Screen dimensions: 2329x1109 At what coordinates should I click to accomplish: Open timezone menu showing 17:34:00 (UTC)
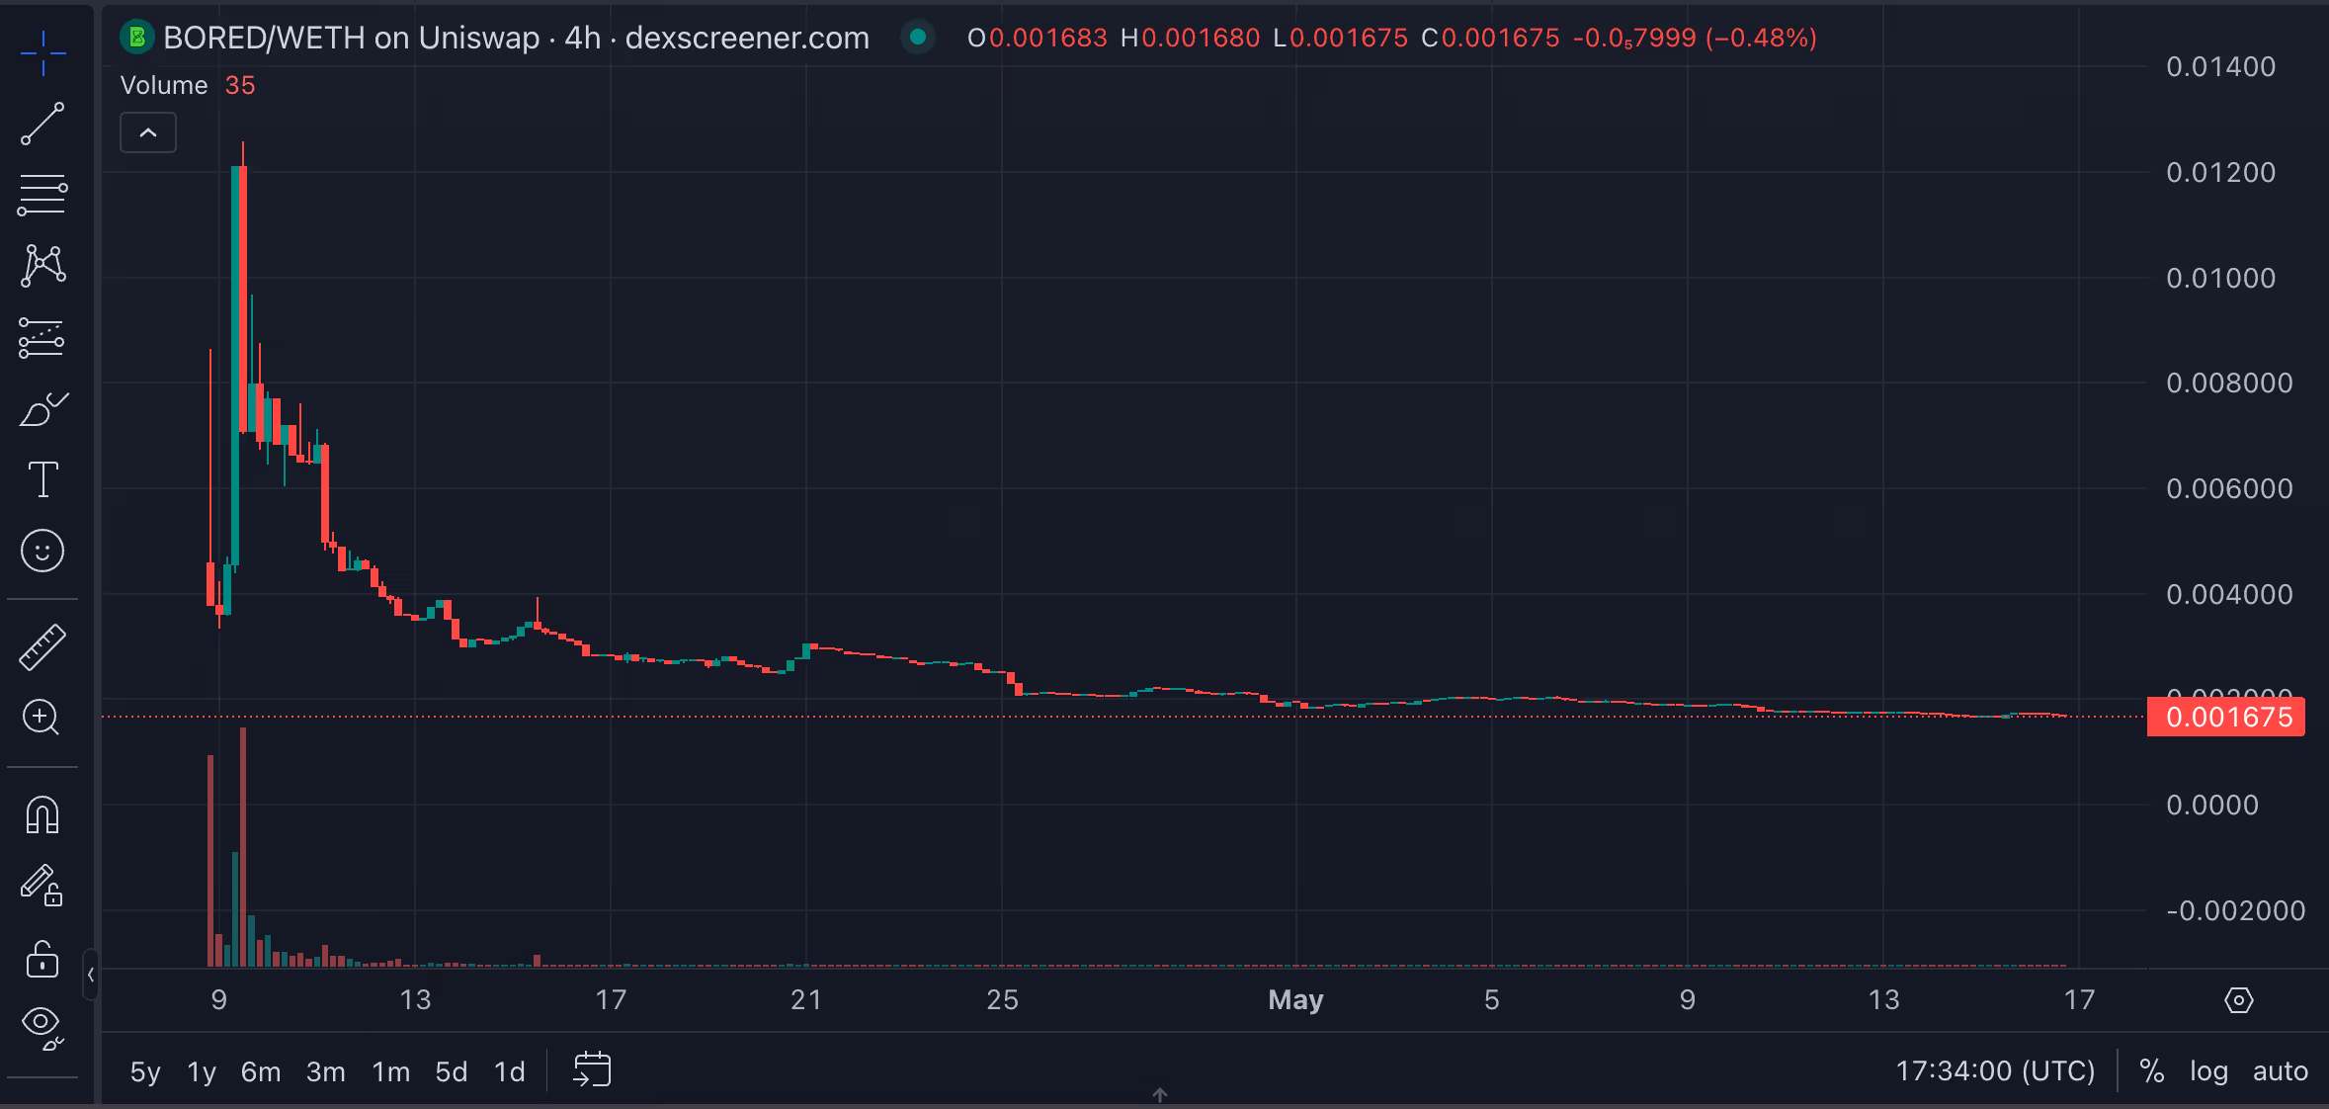[x=1994, y=1071]
